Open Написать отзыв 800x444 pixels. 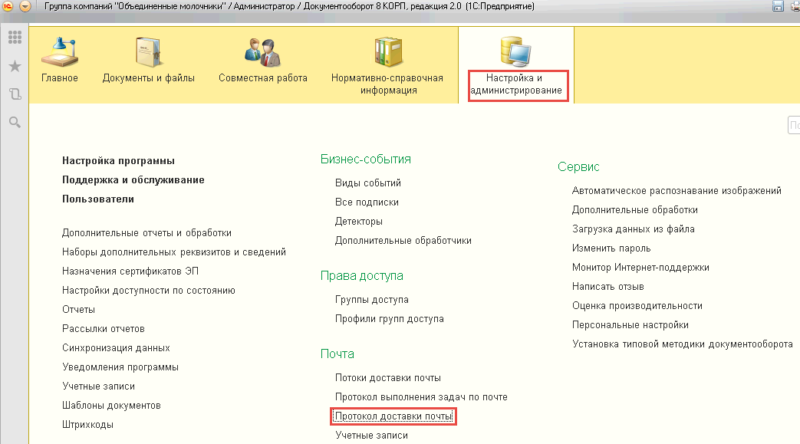pos(607,287)
